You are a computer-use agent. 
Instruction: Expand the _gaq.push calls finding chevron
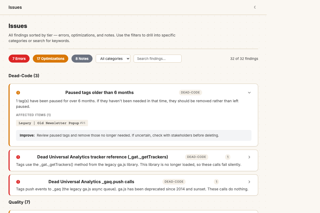click(x=249, y=182)
